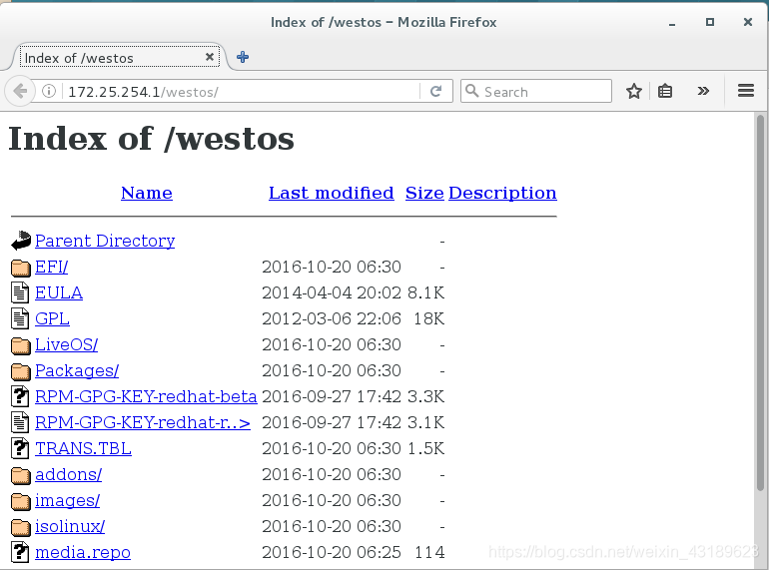This screenshot has height=570, width=769.
Task: Click unknown-file icon beside media.repo
Action: click(x=20, y=552)
